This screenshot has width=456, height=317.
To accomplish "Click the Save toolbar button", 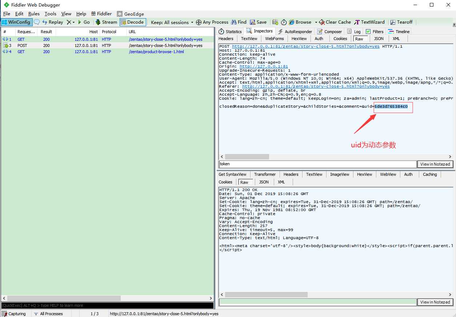I will click(x=258, y=22).
